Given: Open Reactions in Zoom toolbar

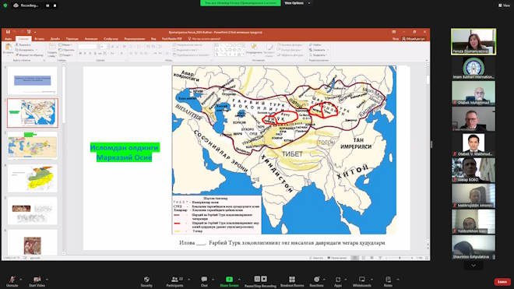Looking at the screenshot, I should (316, 281).
